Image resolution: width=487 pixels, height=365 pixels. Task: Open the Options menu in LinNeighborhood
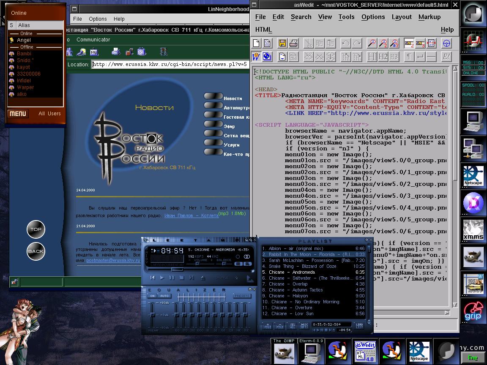tap(98, 19)
